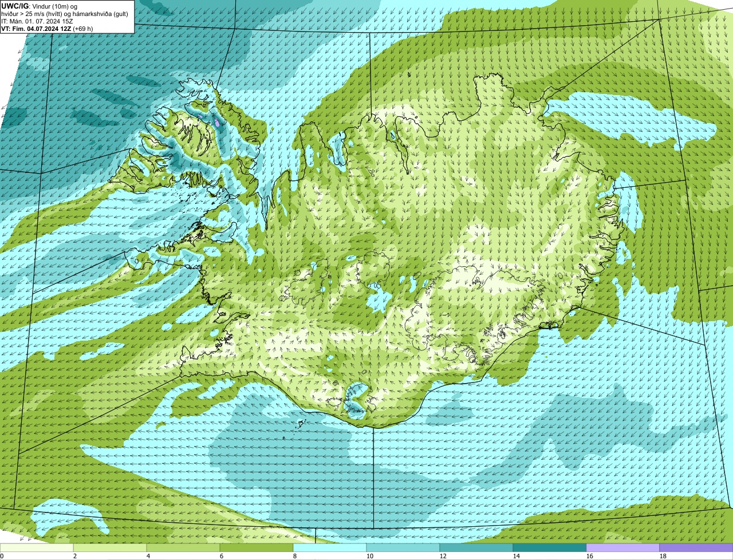The height and width of the screenshot is (560, 733).
Task: Click the legend scale label '6'
Action: pyautogui.click(x=222, y=556)
